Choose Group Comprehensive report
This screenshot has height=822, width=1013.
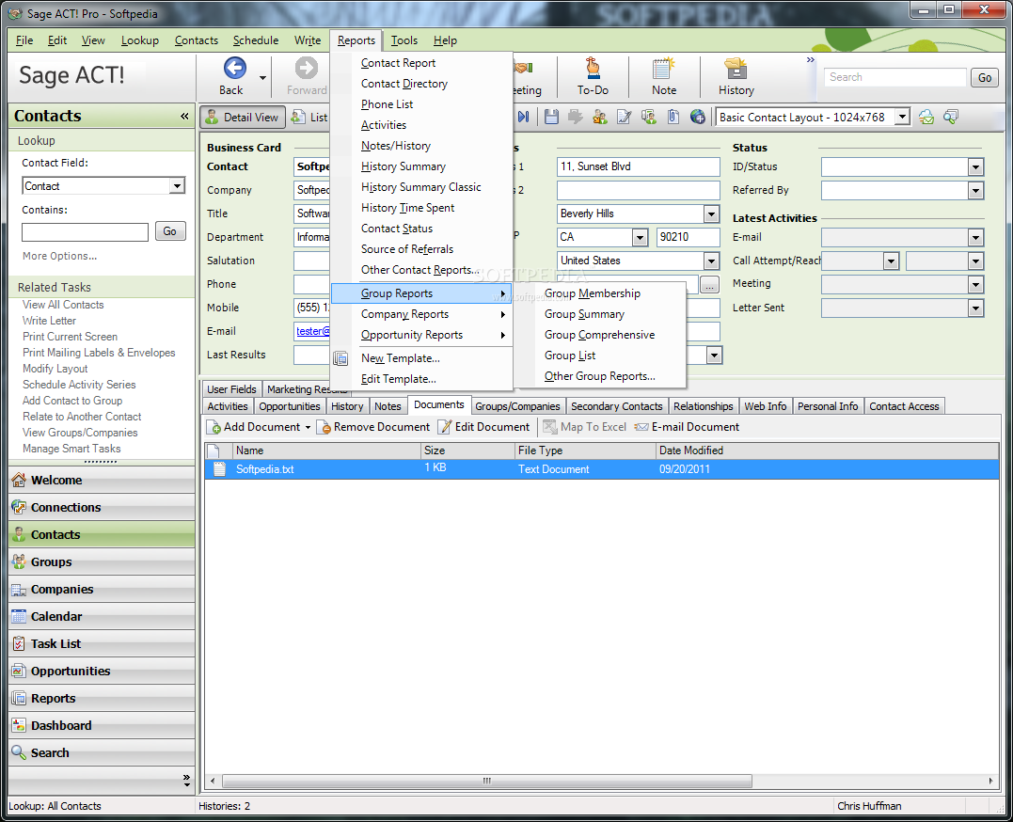point(600,335)
